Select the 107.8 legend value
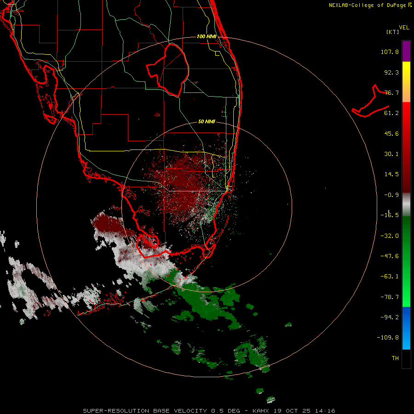This screenshot has width=414, height=414. click(390, 52)
